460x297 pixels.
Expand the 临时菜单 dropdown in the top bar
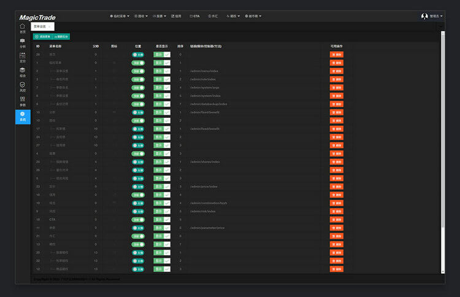click(x=120, y=16)
